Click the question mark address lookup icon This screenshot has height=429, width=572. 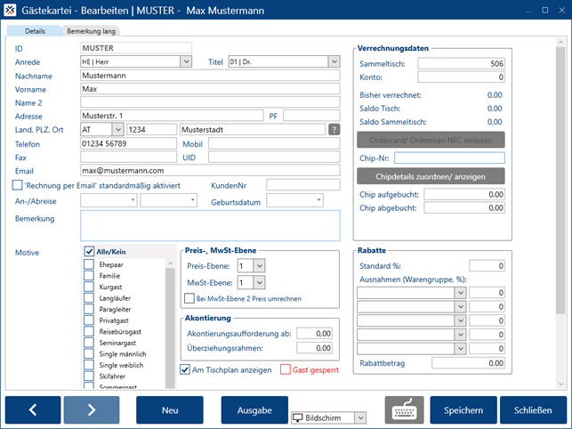coord(334,129)
